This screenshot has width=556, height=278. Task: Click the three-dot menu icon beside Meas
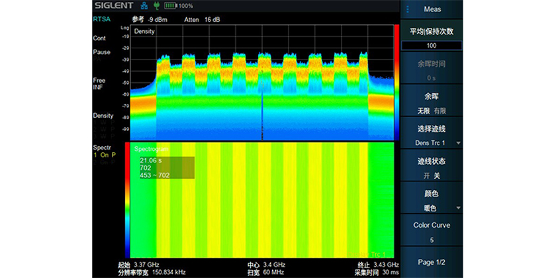pyautogui.click(x=408, y=9)
